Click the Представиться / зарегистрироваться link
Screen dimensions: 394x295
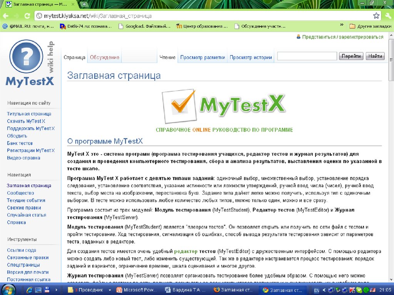[x=343, y=37]
